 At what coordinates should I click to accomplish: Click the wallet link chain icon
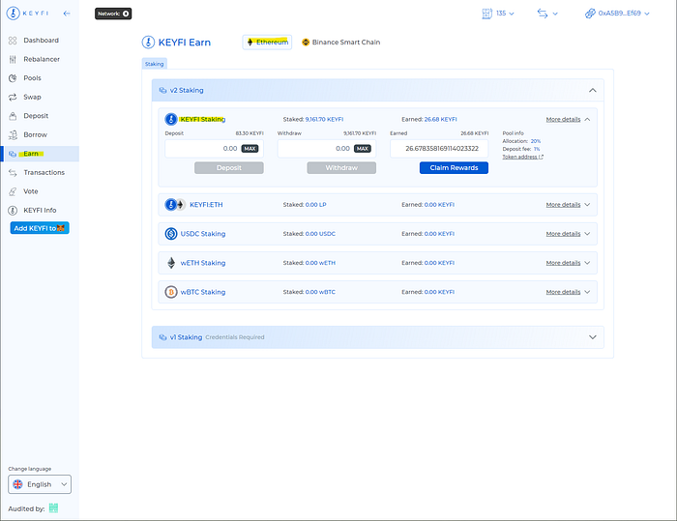pyautogui.click(x=590, y=14)
